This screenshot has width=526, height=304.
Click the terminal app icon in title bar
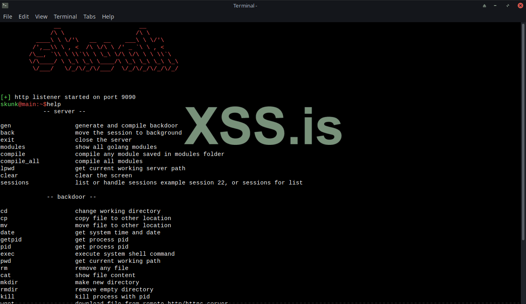tap(5, 6)
